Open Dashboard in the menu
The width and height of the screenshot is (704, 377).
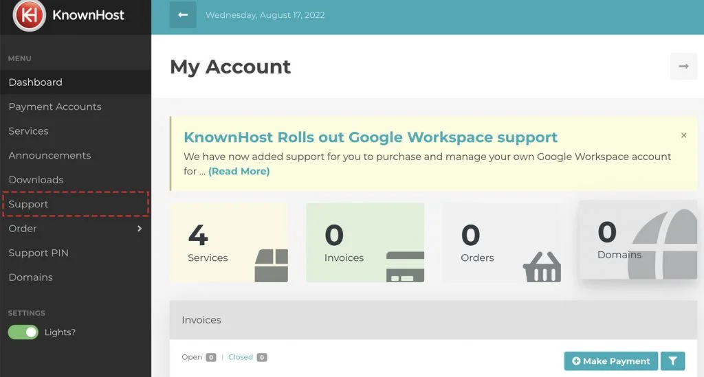(76, 82)
